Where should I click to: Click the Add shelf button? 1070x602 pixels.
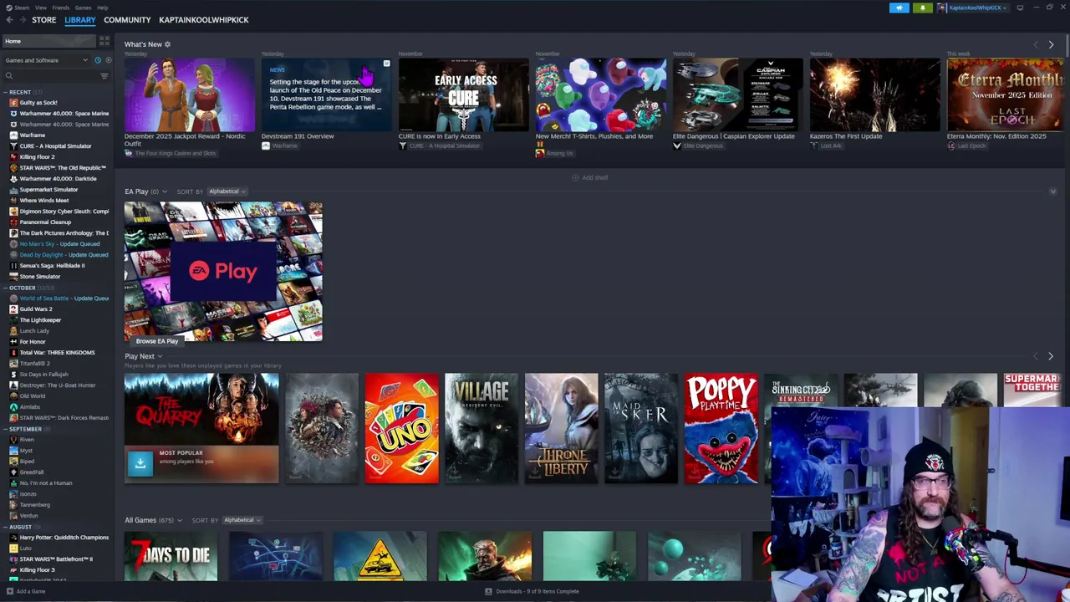(x=590, y=178)
